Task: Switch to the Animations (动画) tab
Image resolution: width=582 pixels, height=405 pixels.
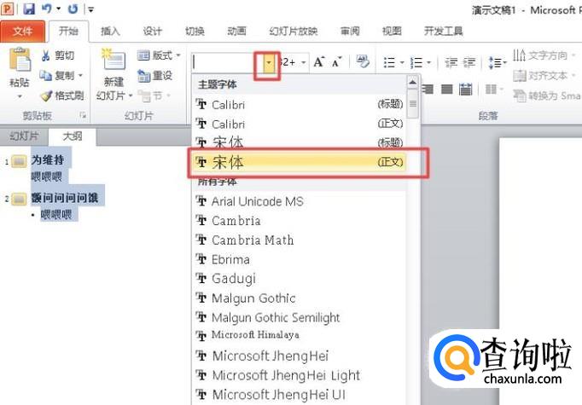Action: [x=236, y=32]
